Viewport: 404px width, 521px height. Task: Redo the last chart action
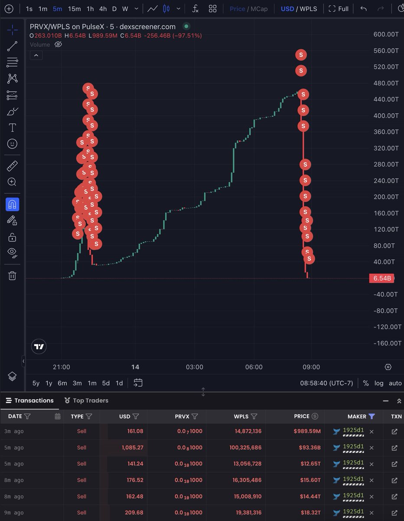(x=381, y=9)
